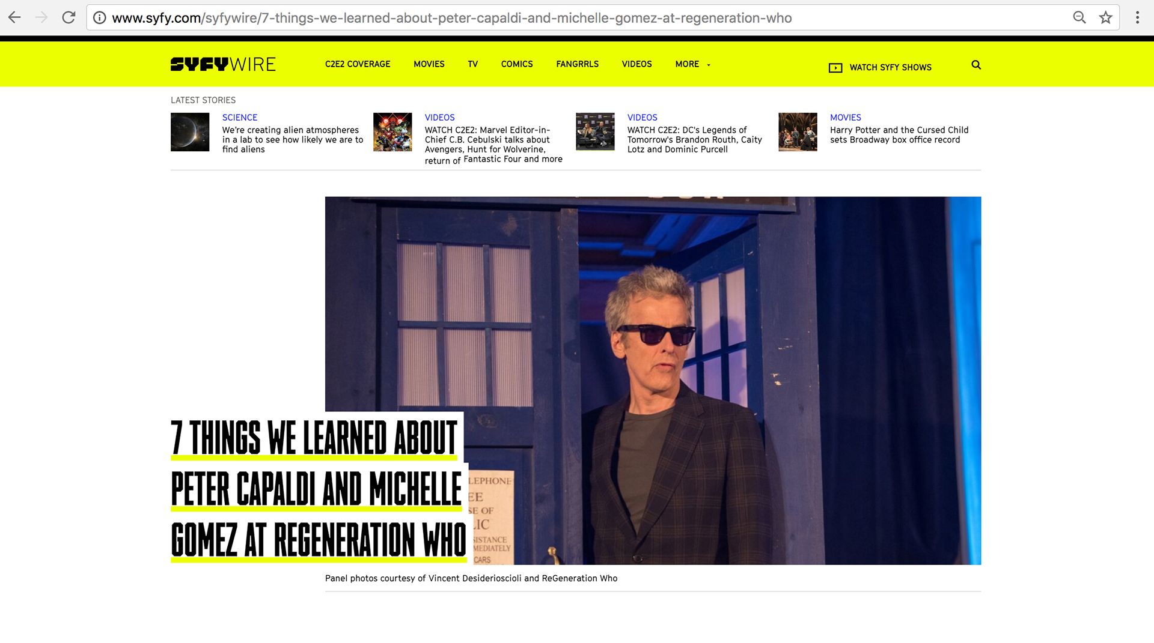Screen dimensions: 1154x643
Task: Bookmark this page with the star icon
Action: point(1105,17)
